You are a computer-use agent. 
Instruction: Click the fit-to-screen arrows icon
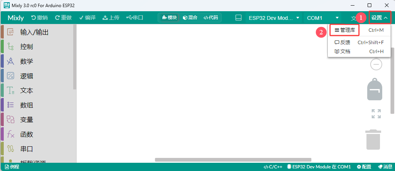[x=376, y=114]
